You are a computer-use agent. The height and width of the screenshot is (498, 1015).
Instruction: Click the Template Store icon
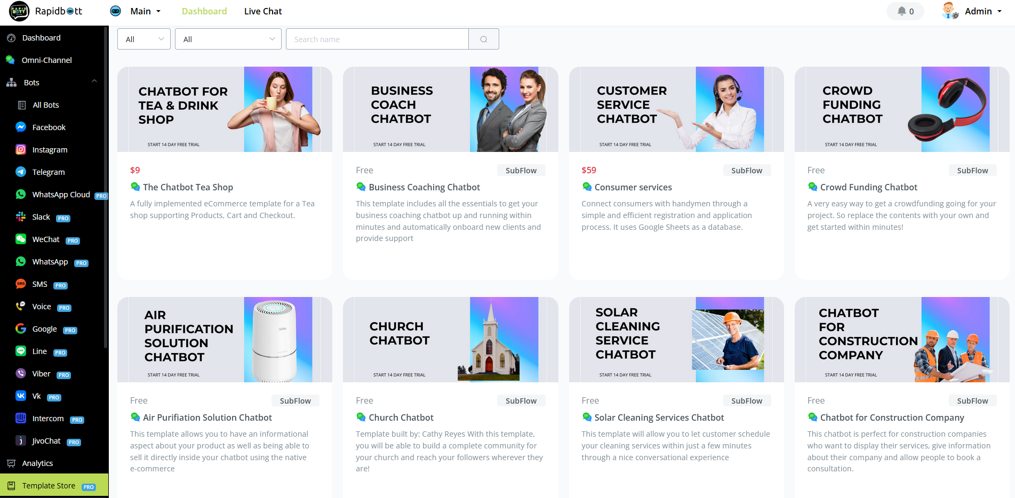[x=11, y=486]
